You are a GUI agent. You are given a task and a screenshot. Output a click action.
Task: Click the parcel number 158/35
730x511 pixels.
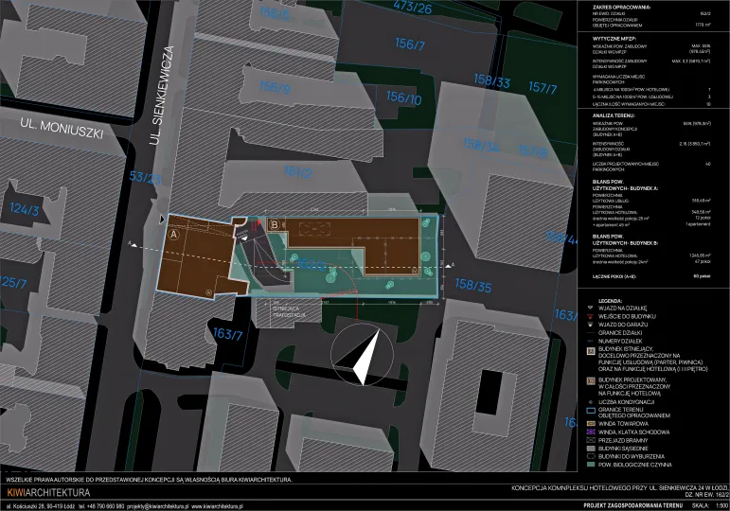[473, 285]
